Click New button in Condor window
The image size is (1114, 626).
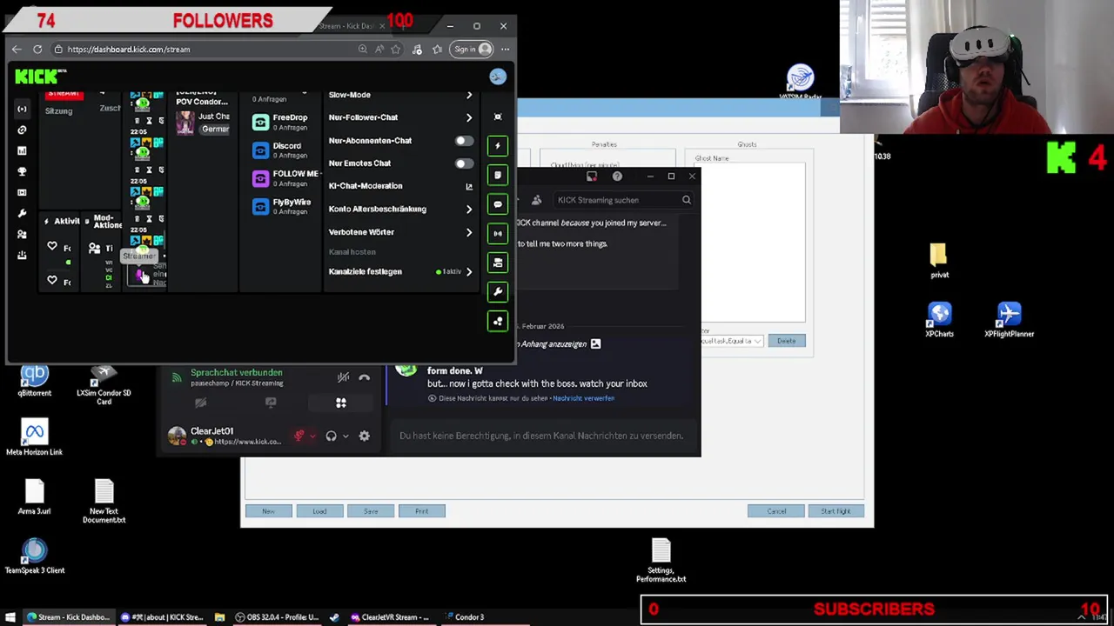tap(268, 511)
